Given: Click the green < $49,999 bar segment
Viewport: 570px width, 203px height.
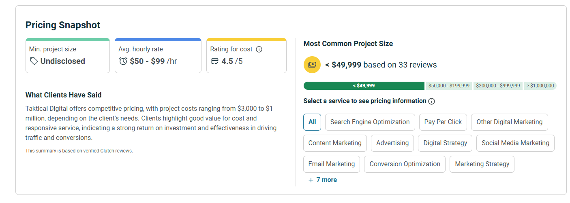Looking at the screenshot, I should tap(364, 86).
